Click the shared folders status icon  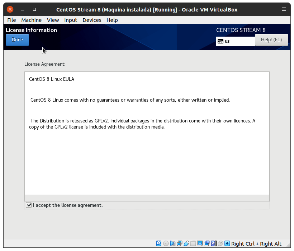click(x=193, y=243)
